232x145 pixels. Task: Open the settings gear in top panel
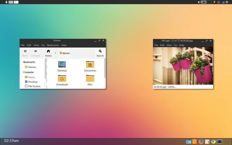click(x=227, y=2)
